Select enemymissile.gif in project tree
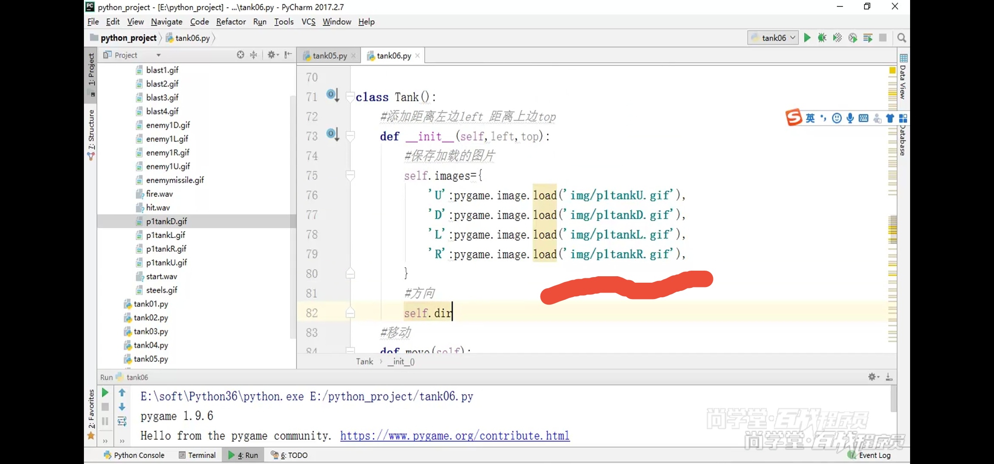The width and height of the screenshot is (994, 464). point(175,180)
